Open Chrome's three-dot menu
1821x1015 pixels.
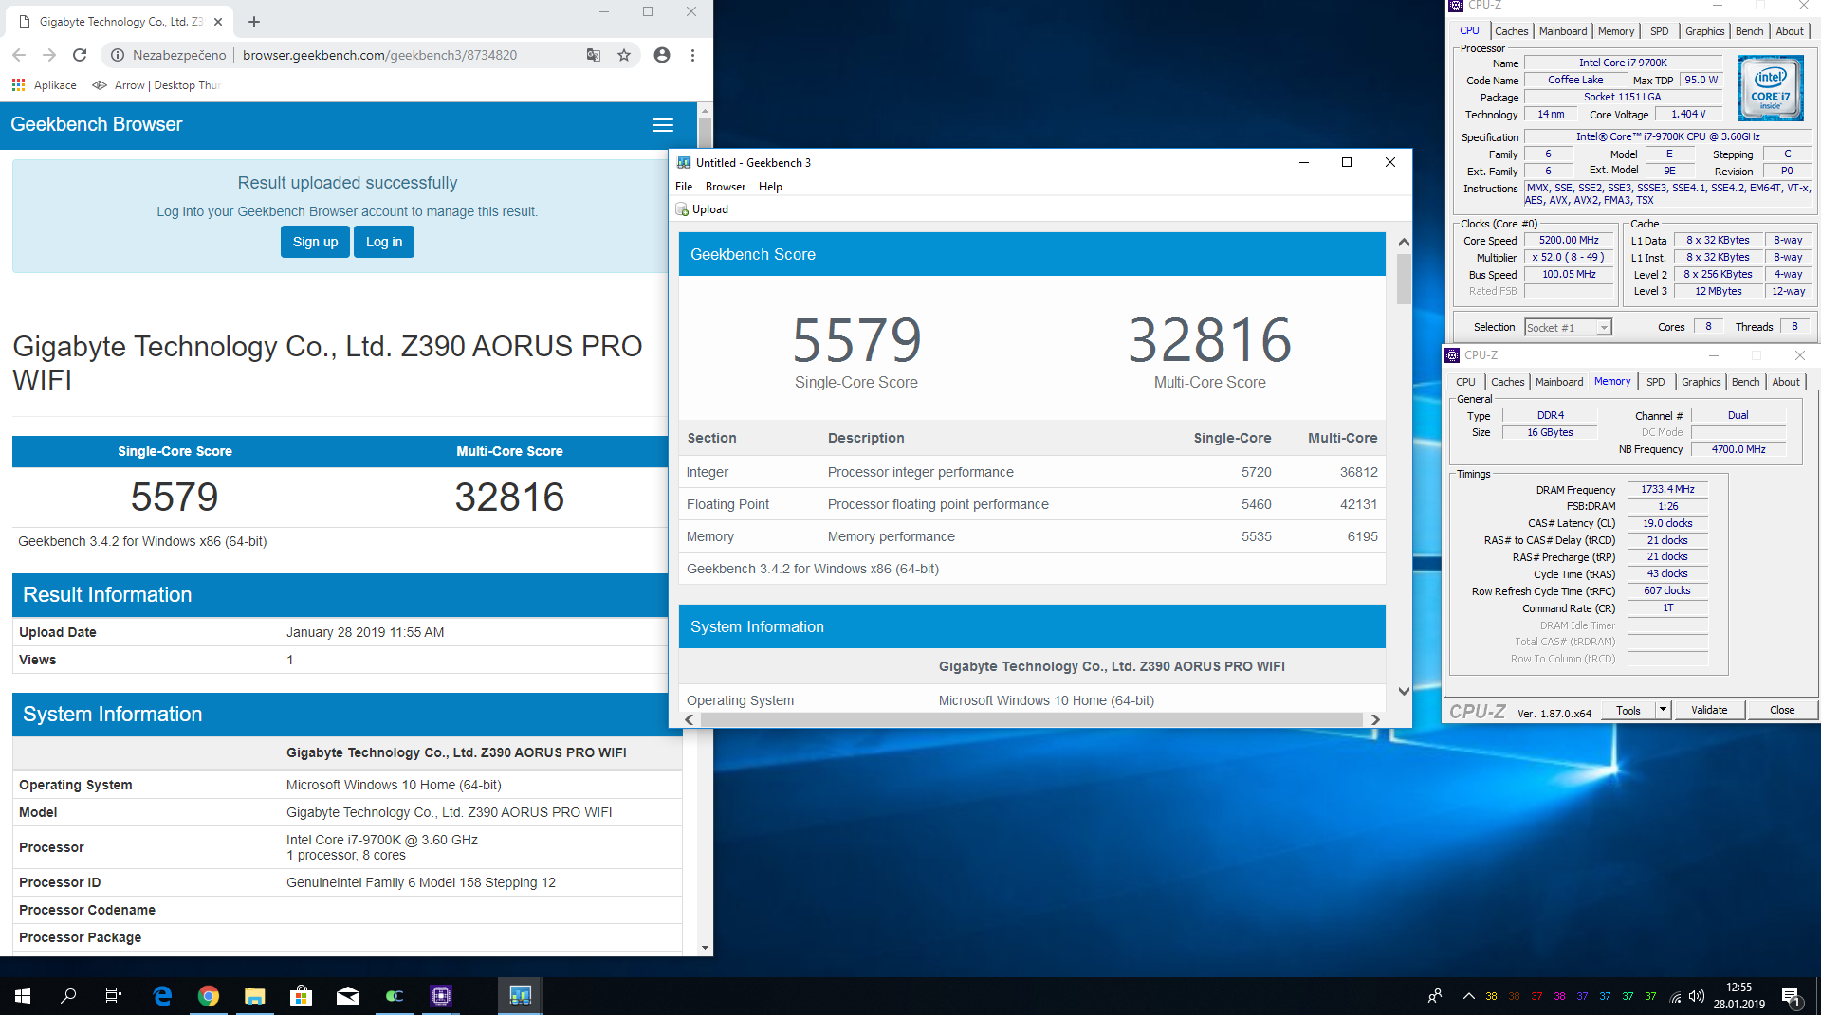coord(693,55)
